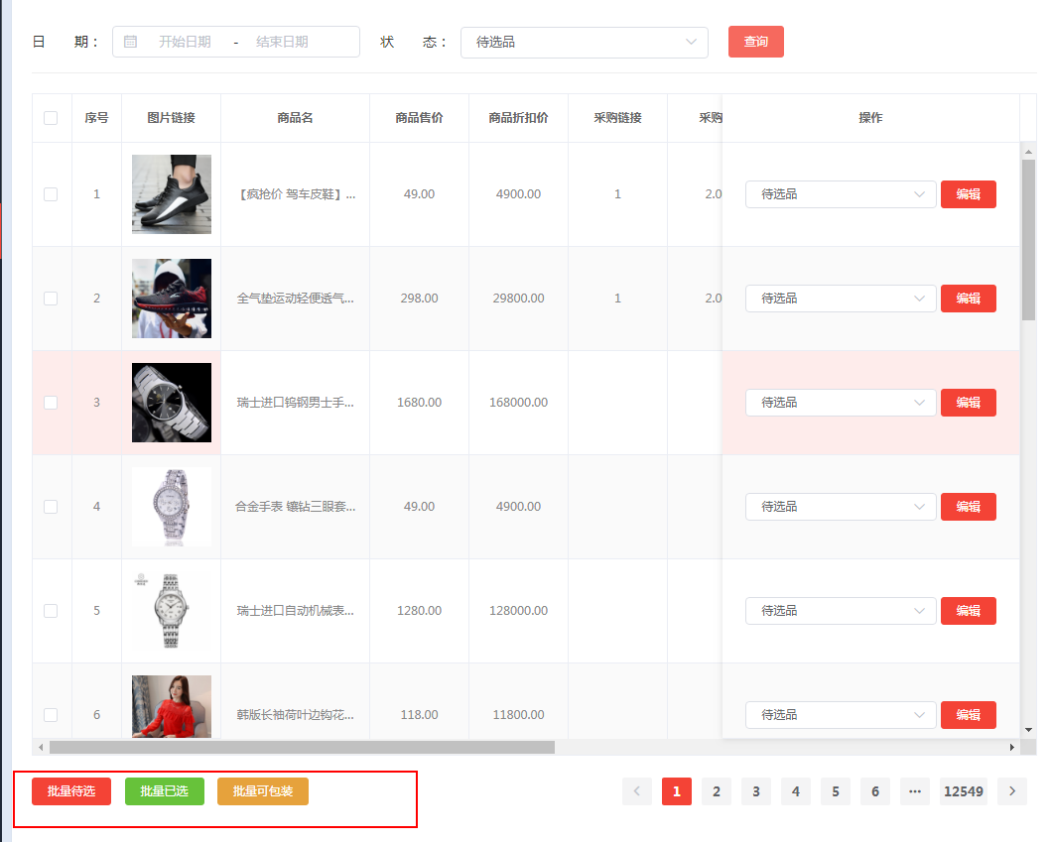
Task: Click 编辑 button for row 4
Action: click(968, 507)
